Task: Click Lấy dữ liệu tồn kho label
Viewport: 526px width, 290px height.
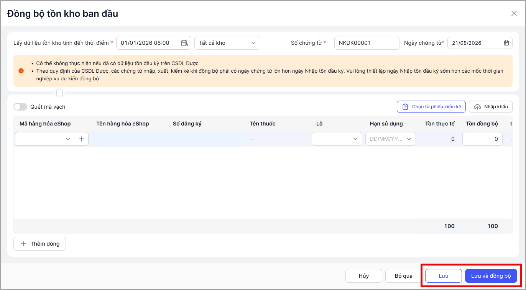Action: tap(61, 43)
